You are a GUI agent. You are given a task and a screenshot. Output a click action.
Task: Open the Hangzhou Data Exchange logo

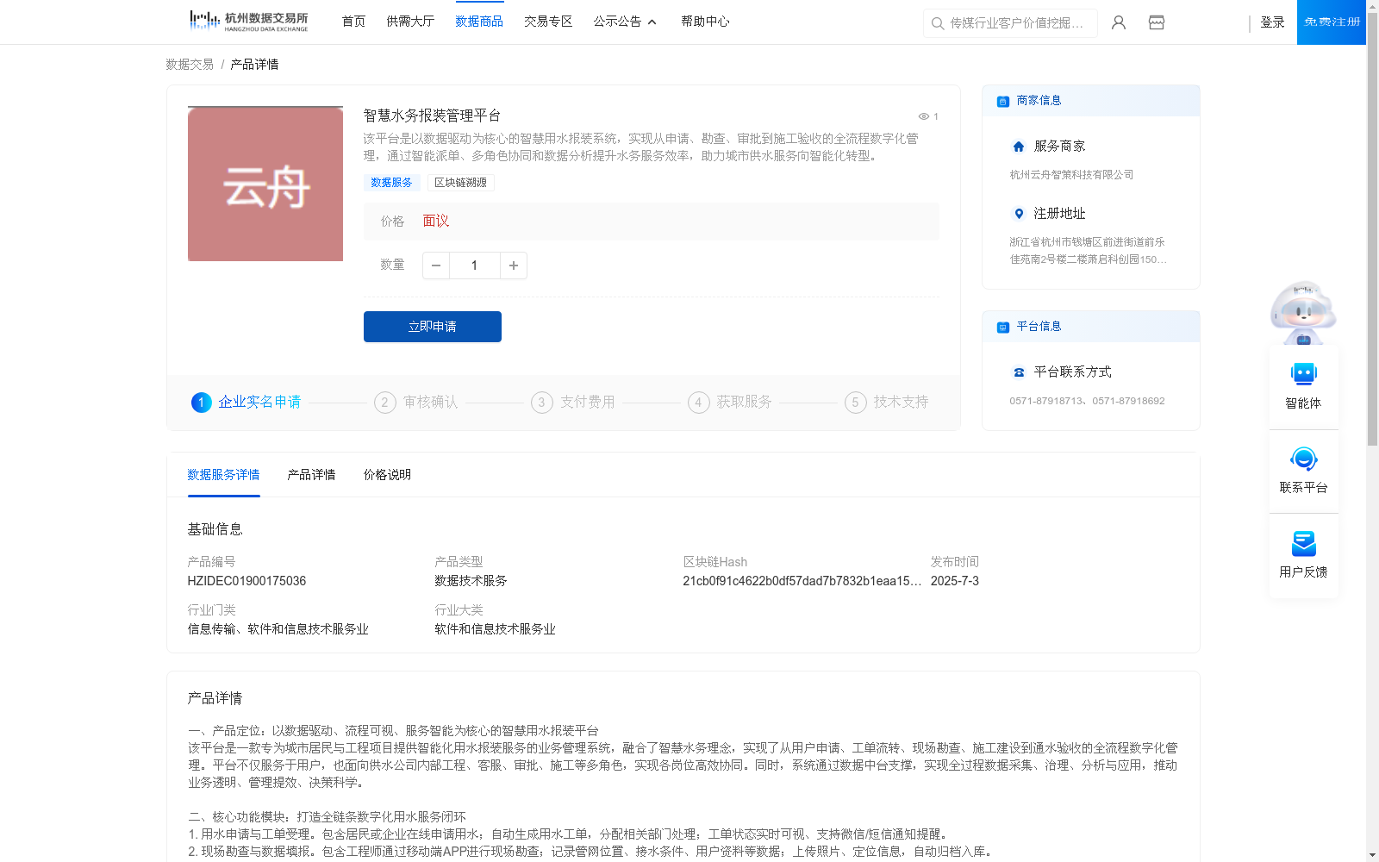248,21
